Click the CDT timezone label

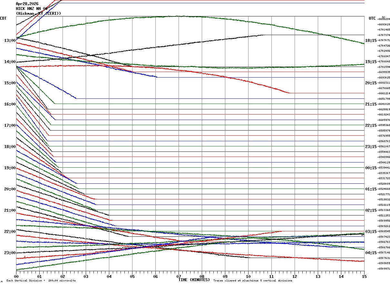pos(4,18)
